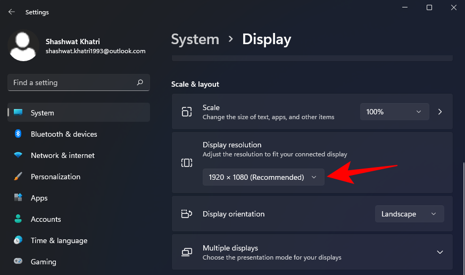Open the Scale 100% dropdown
Screen dimensions: 465x275
pos(394,112)
